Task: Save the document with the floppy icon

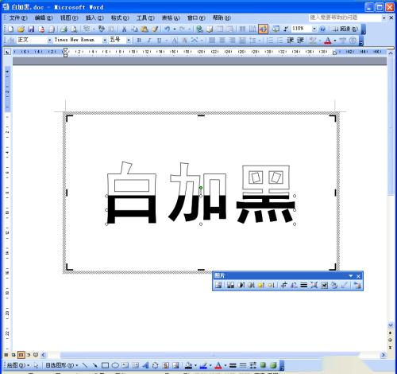Action: [31, 29]
